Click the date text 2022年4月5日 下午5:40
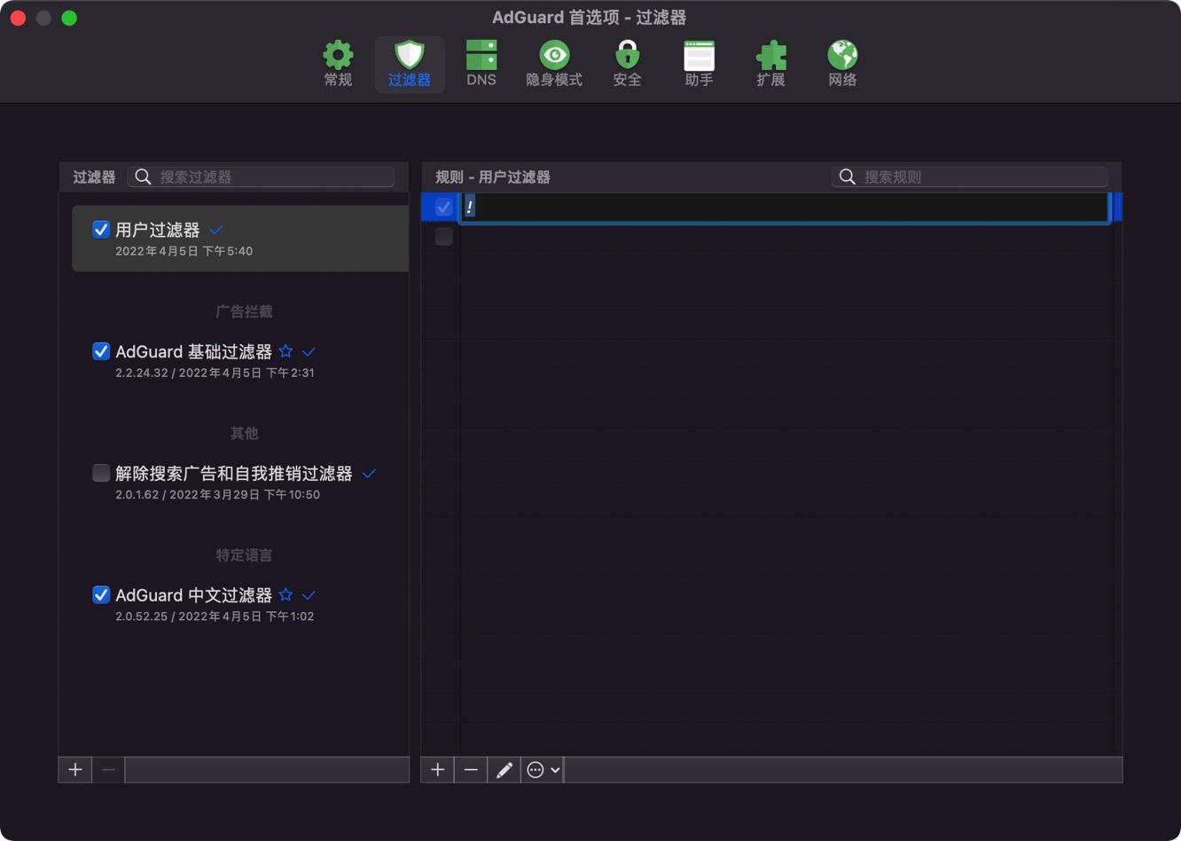Image resolution: width=1181 pixels, height=841 pixels. pyautogui.click(x=184, y=251)
